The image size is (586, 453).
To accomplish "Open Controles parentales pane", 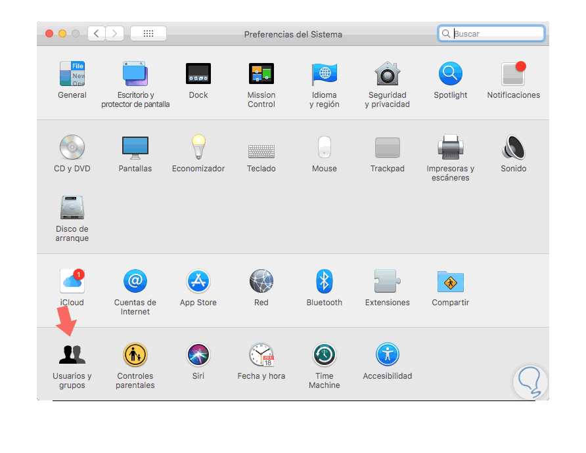I will (135, 355).
